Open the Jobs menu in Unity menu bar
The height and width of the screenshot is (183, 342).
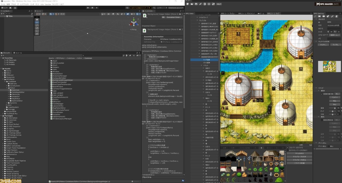pyautogui.click(x=42, y=5)
